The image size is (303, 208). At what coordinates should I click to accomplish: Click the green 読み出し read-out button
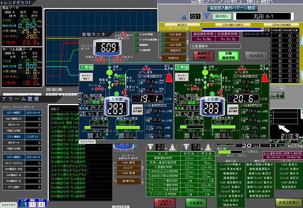coord(222,16)
